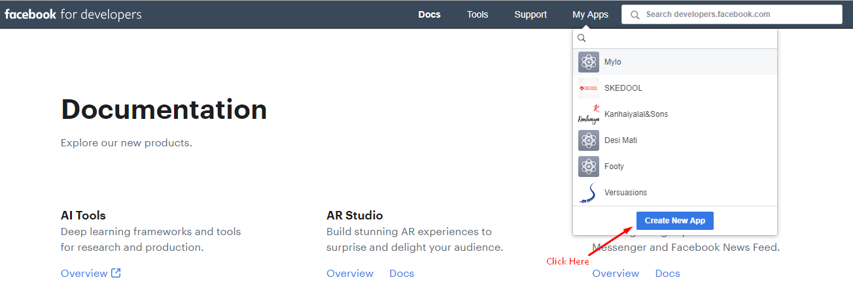853x305 pixels.
Task: Click the AI Tools heading
Action: (x=83, y=216)
